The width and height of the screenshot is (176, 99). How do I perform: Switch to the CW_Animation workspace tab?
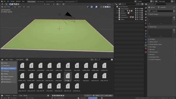point(50,2)
